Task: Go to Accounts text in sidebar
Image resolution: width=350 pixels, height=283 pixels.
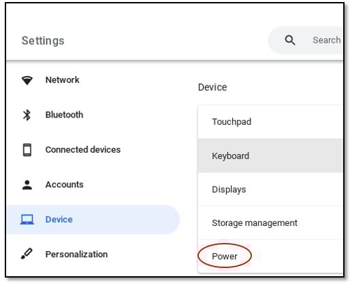Action: click(65, 185)
